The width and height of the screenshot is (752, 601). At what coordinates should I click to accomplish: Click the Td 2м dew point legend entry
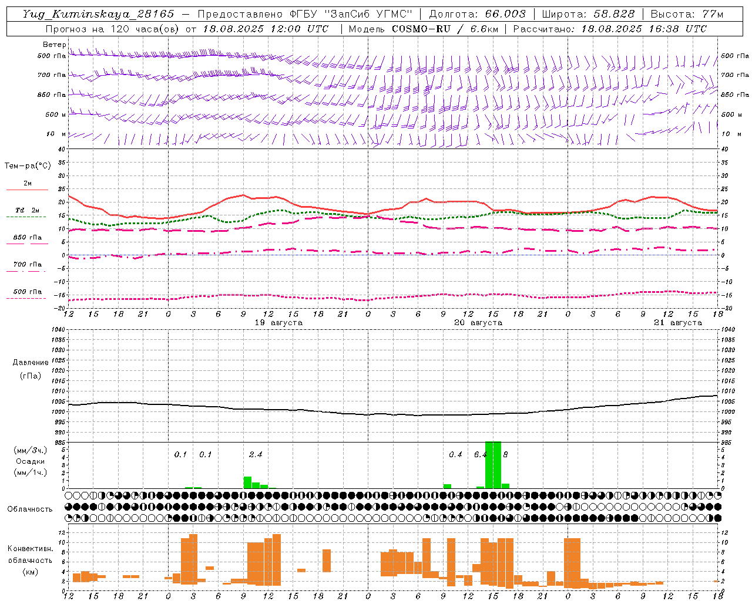point(28,210)
